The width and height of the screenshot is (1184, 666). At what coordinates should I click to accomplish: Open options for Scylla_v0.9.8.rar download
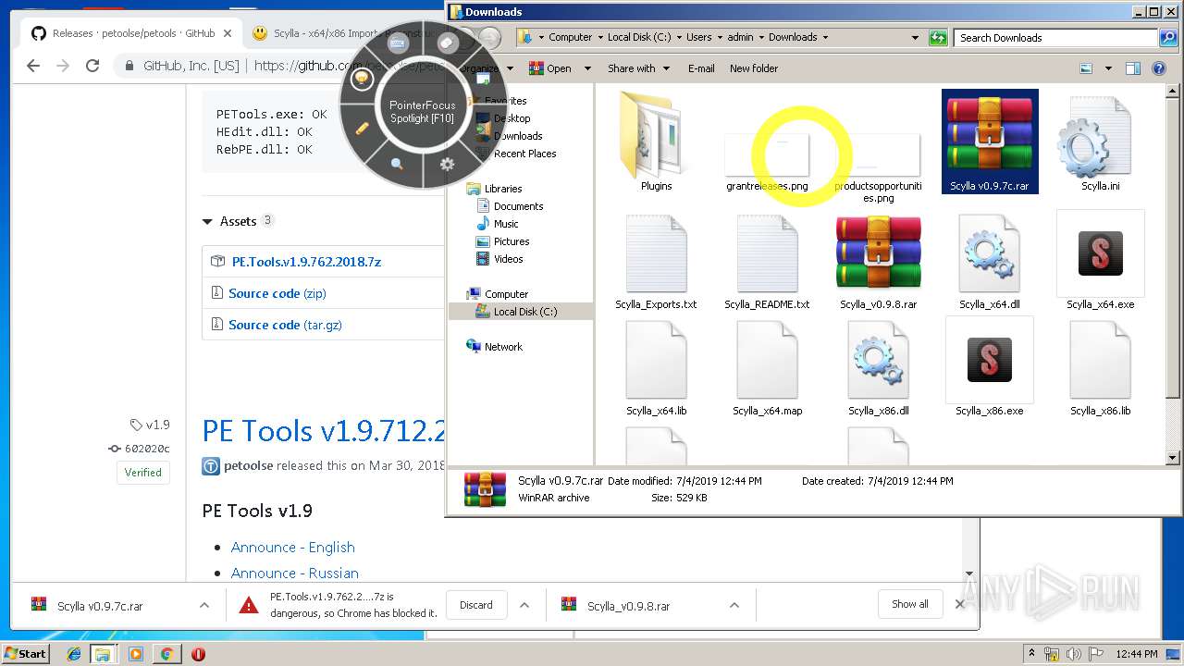click(734, 605)
